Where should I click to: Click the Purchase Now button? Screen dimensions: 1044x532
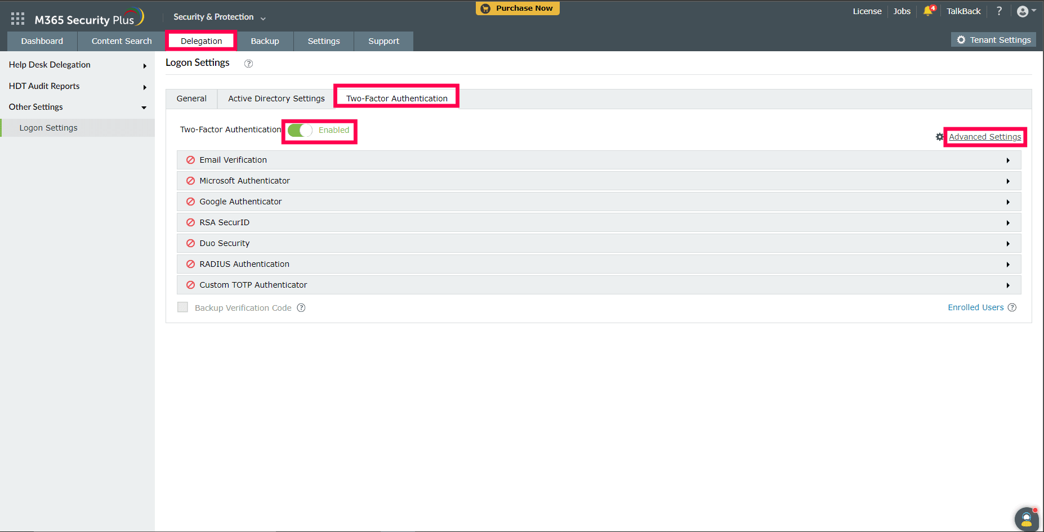(517, 8)
